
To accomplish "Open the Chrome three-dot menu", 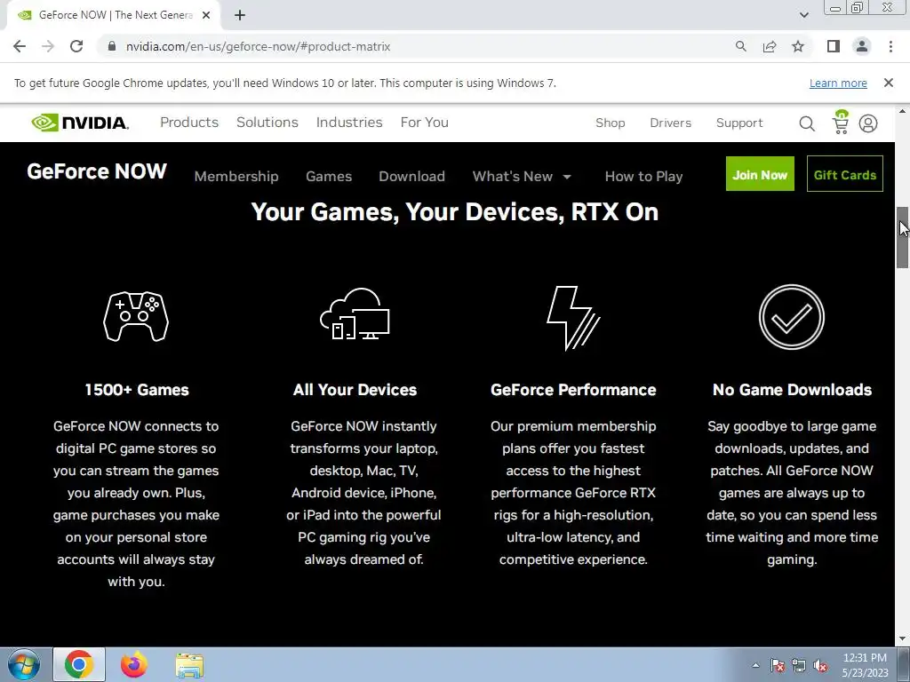I will coord(890,46).
